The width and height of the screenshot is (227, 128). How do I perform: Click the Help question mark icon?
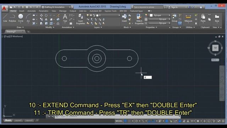(201, 7)
